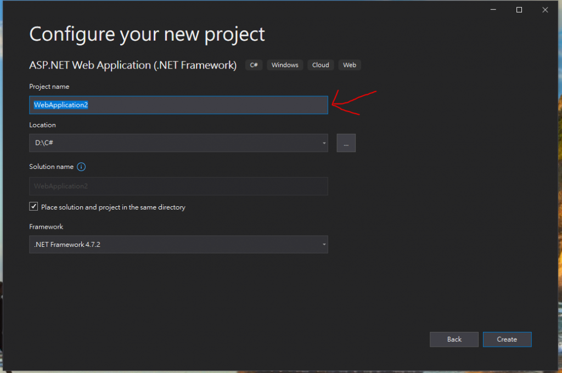Click the Back button

[454, 340]
